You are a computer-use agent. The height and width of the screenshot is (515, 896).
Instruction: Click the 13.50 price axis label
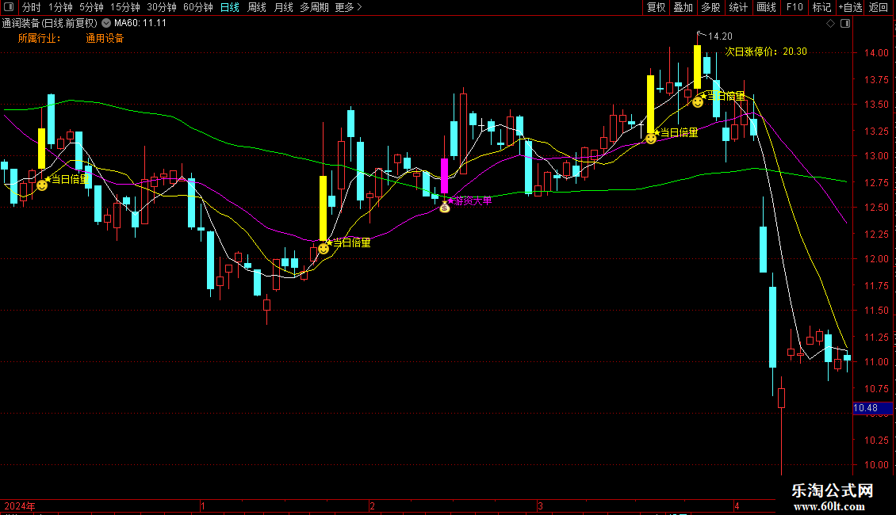click(876, 105)
